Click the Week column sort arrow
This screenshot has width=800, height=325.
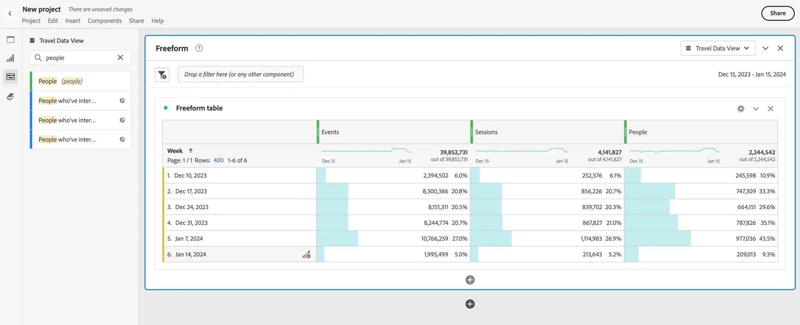point(190,151)
